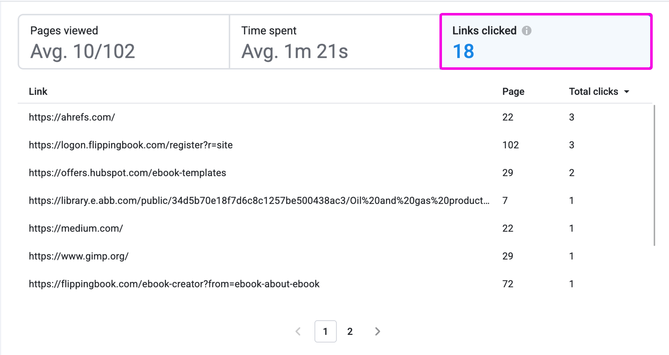Open the https://ahrefs.com/ link
The width and height of the screenshot is (669, 355).
click(72, 117)
